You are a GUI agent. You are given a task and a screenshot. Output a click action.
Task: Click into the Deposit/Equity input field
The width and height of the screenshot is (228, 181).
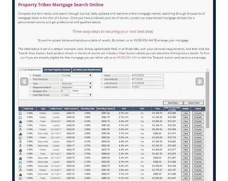click(148, 79)
